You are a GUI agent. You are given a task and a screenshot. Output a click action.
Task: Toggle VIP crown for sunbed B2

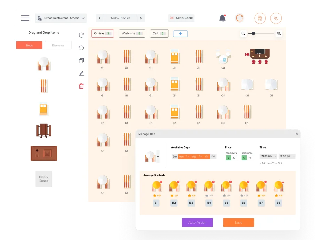tap(174, 195)
